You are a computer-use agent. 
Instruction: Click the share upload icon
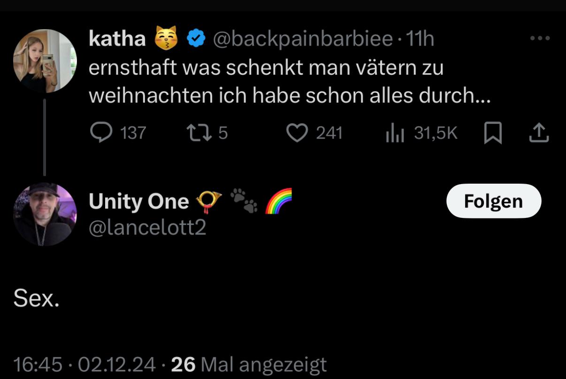coord(538,133)
